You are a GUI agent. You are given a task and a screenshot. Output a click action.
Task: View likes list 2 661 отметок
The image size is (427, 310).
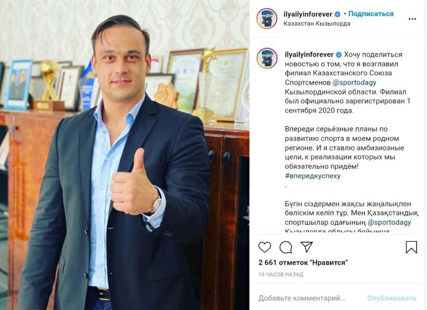[x=303, y=263]
